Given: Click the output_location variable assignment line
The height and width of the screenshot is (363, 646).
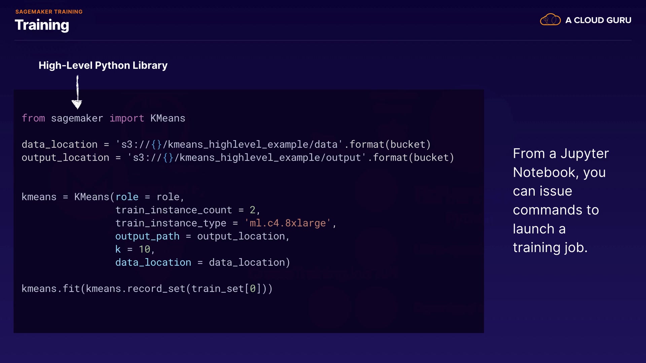Looking at the screenshot, I should coord(238,158).
